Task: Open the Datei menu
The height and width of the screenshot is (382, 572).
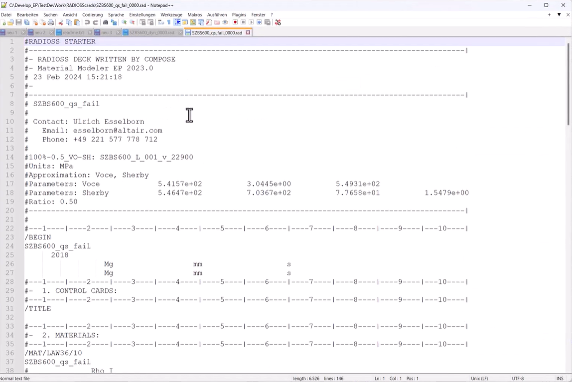Action: (6, 14)
